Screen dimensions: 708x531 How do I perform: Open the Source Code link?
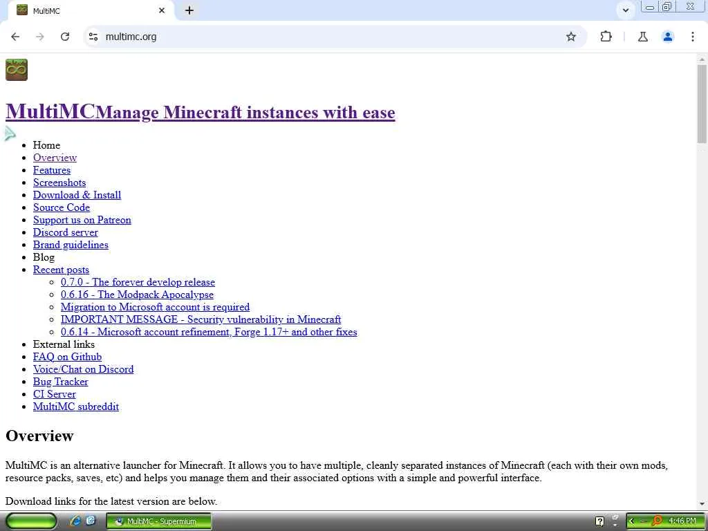point(62,207)
